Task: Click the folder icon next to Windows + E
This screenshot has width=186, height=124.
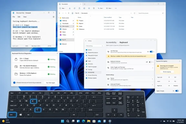Action: [16, 74]
